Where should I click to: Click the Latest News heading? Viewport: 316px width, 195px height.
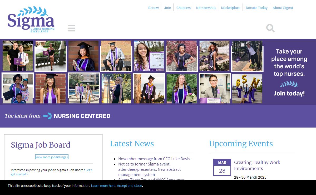coord(132,144)
